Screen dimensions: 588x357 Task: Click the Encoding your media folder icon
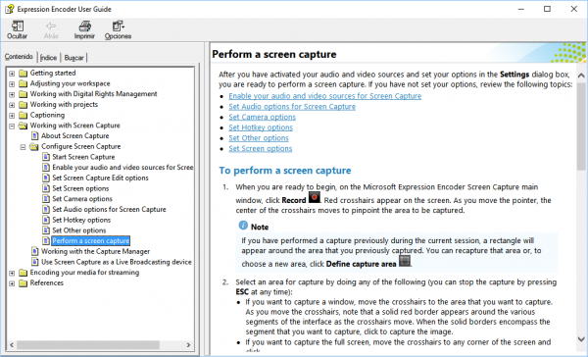tap(24, 273)
